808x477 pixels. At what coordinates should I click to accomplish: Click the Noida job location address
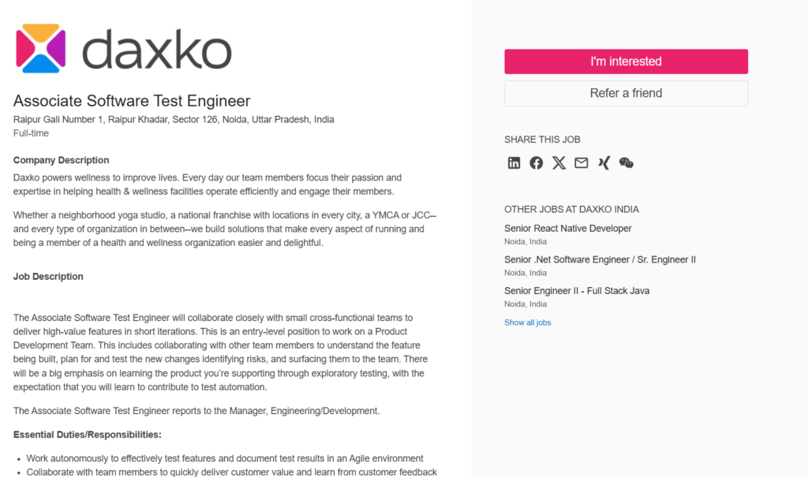[174, 120]
